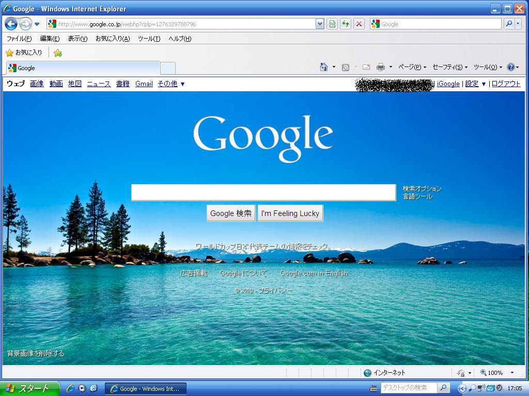Click the Add to Favorites Bar icon
The width and height of the screenshot is (529, 396).
click(58, 53)
